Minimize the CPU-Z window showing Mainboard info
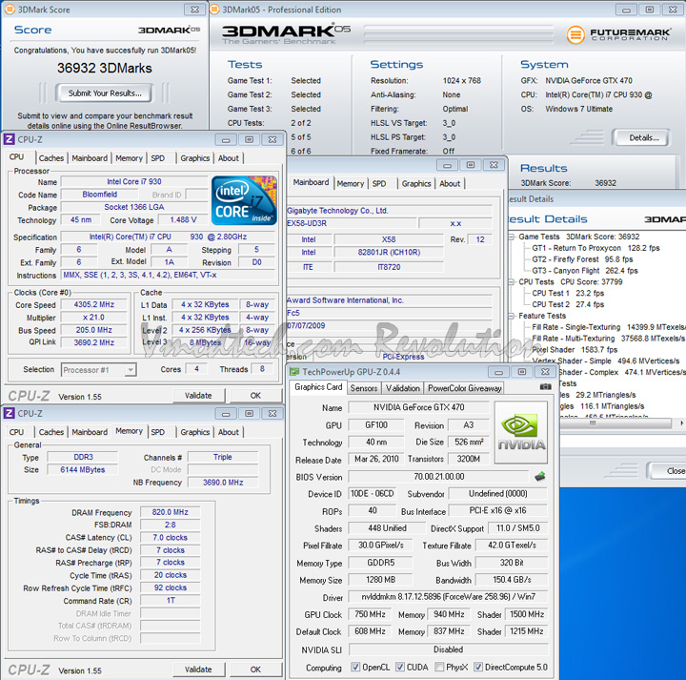The image size is (686, 680). pyautogui.click(x=447, y=165)
